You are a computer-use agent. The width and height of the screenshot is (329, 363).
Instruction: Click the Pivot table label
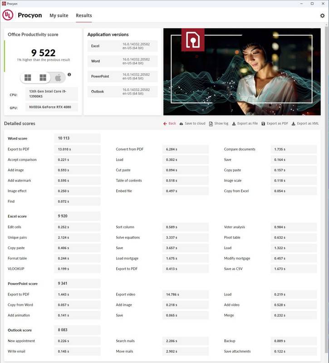tap(232, 237)
